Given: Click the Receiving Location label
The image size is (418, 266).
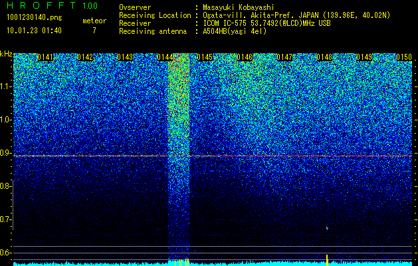Looking at the screenshot, I should (155, 15).
